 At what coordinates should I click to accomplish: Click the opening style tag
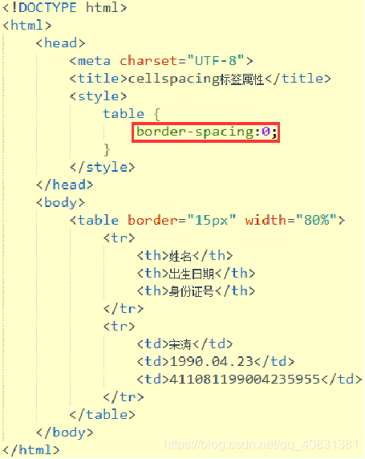tap(99, 96)
